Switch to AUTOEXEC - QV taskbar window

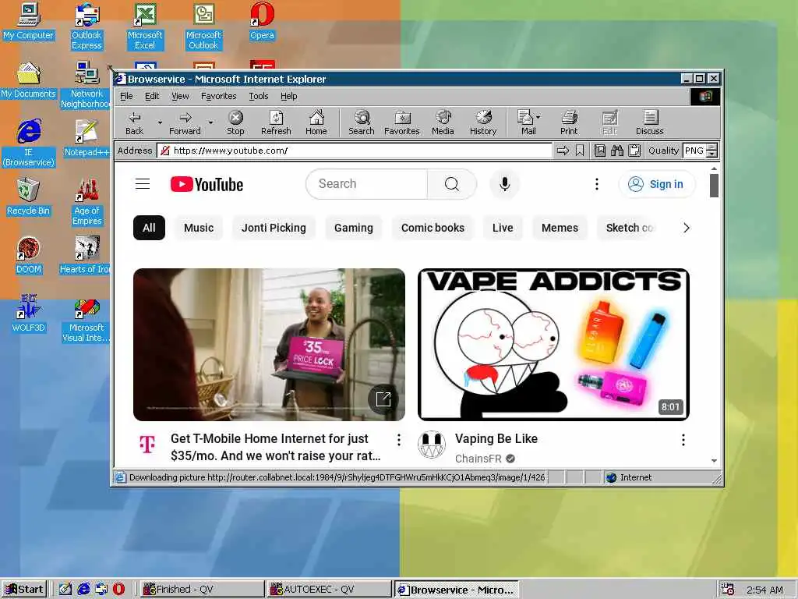pyautogui.click(x=329, y=590)
